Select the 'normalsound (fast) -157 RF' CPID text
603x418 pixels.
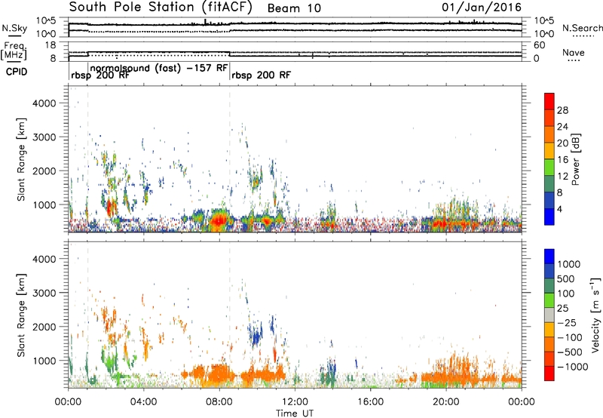[x=159, y=68]
